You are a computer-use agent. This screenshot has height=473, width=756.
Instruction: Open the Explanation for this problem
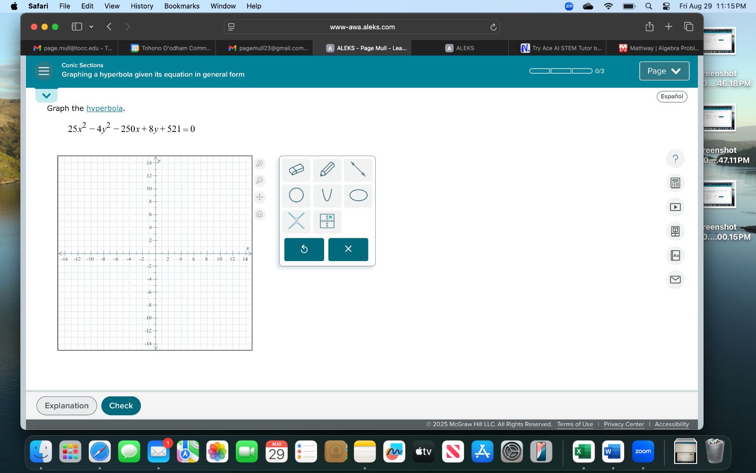click(x=67, y=406)
